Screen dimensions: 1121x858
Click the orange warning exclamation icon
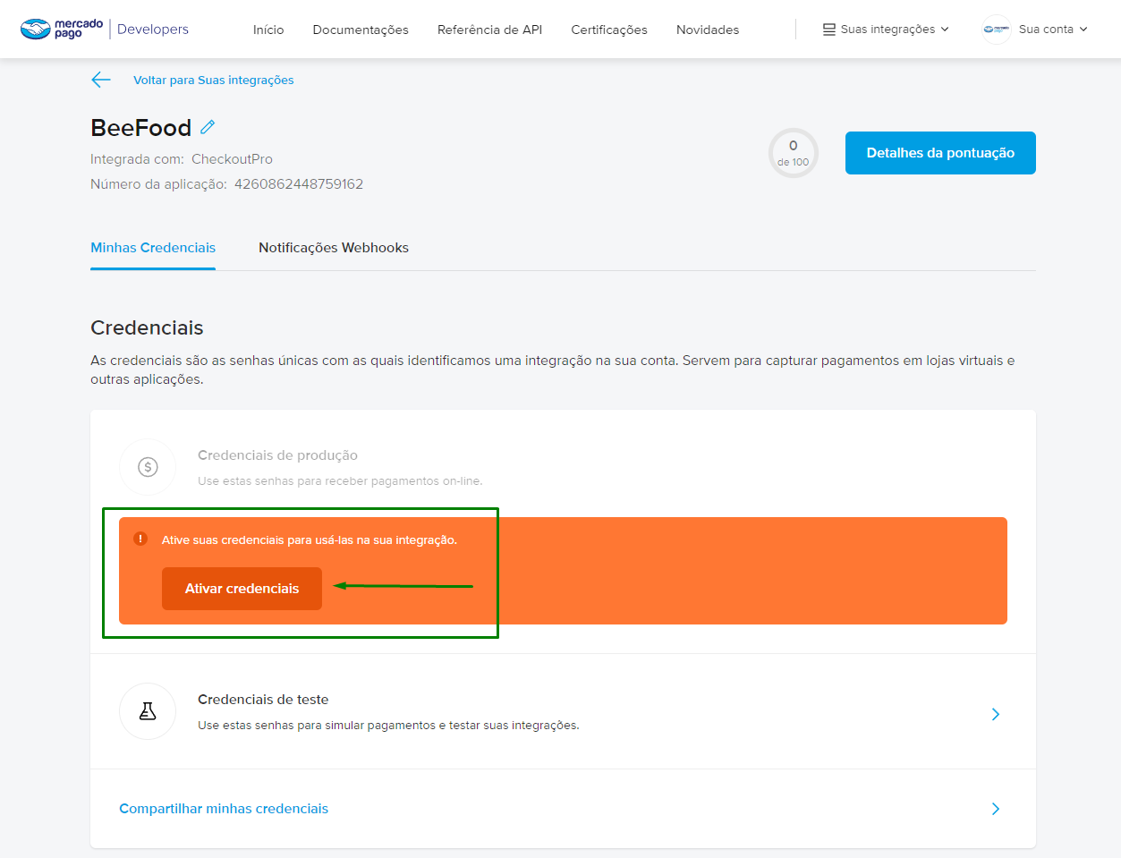pos(140,539)
